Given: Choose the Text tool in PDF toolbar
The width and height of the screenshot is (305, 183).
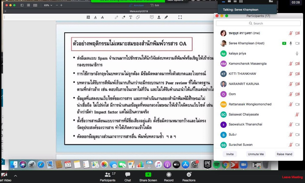Looking at the screenshot, I should (x=130, y=17).
